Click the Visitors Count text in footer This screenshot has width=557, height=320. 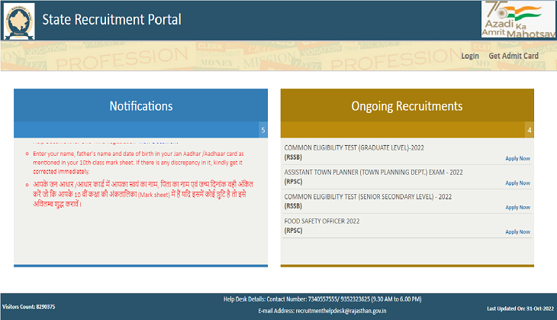pos(29,306)
